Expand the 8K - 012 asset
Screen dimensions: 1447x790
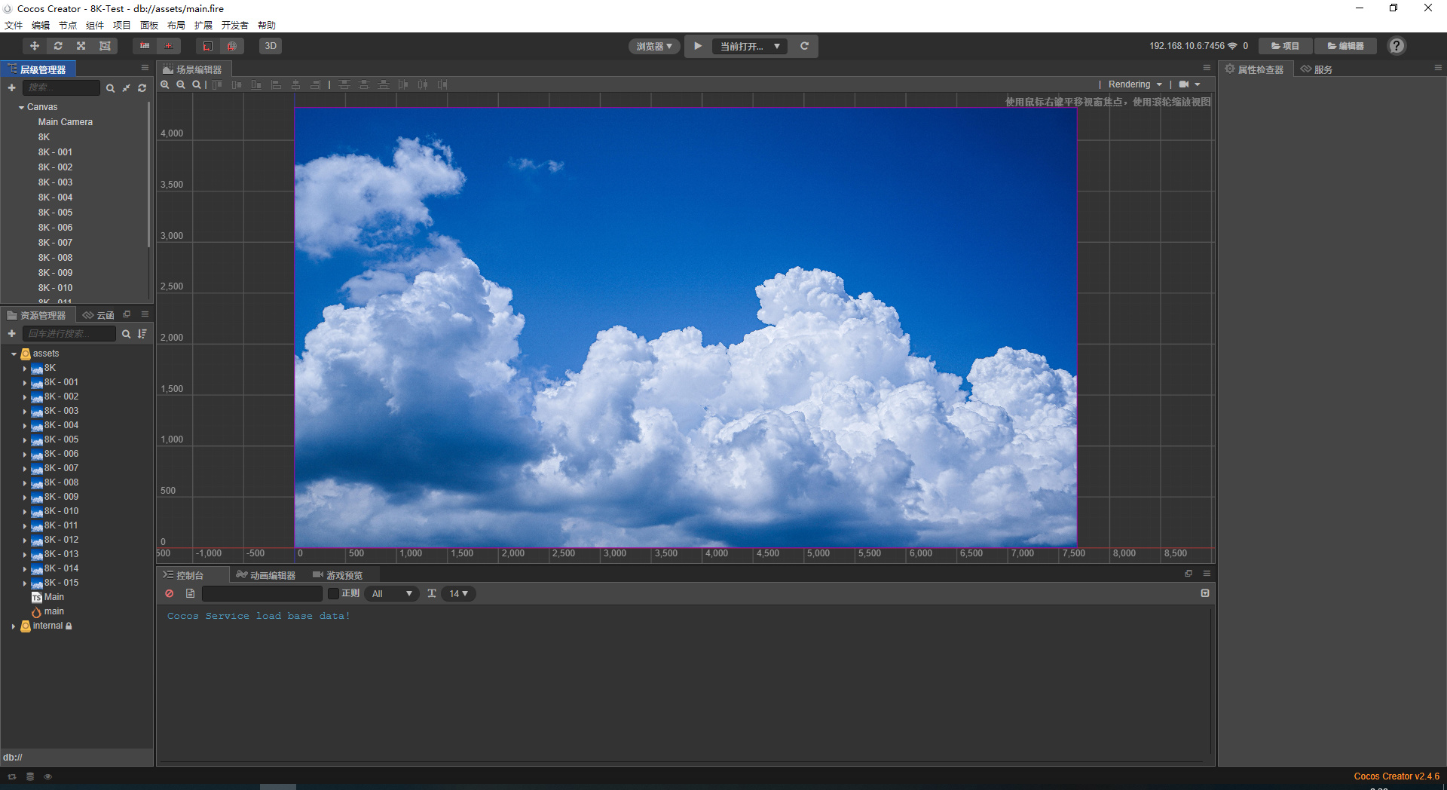click(x=25, y=540)
